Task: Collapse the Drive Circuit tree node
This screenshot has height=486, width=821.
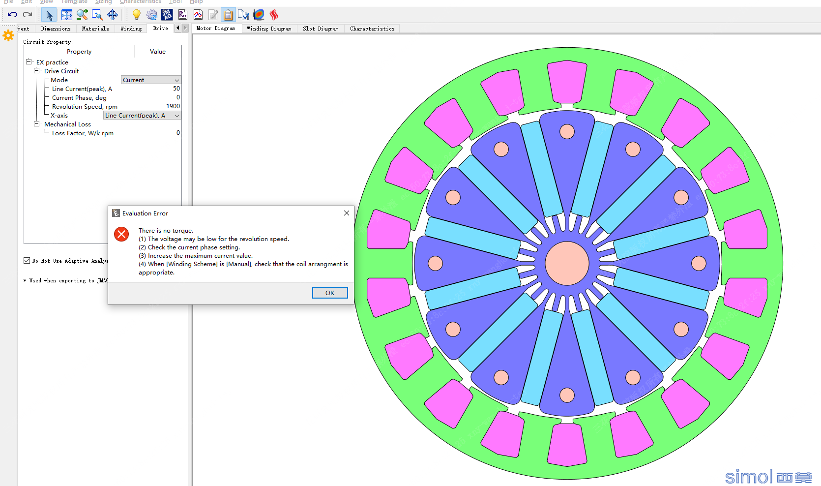Action: point(37,71)
